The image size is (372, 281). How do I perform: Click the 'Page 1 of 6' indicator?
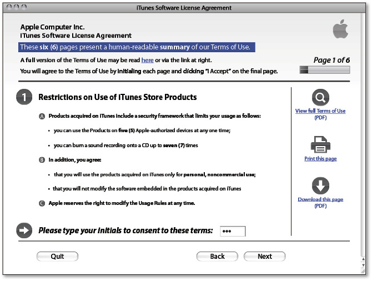point(331,60)
